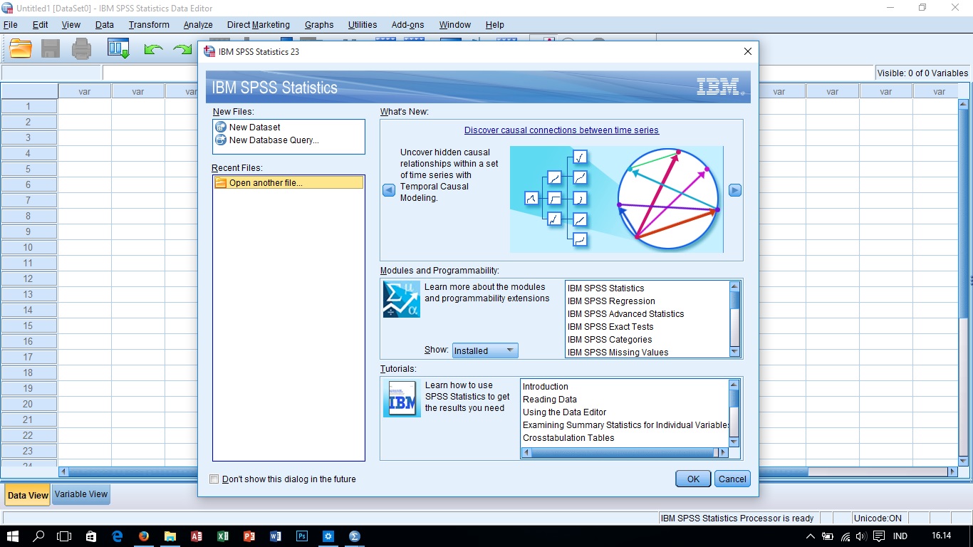Click the tutorials list horizontal scrollbar
The width and height of the screenshot is (973, 547).
pos(625,452)
